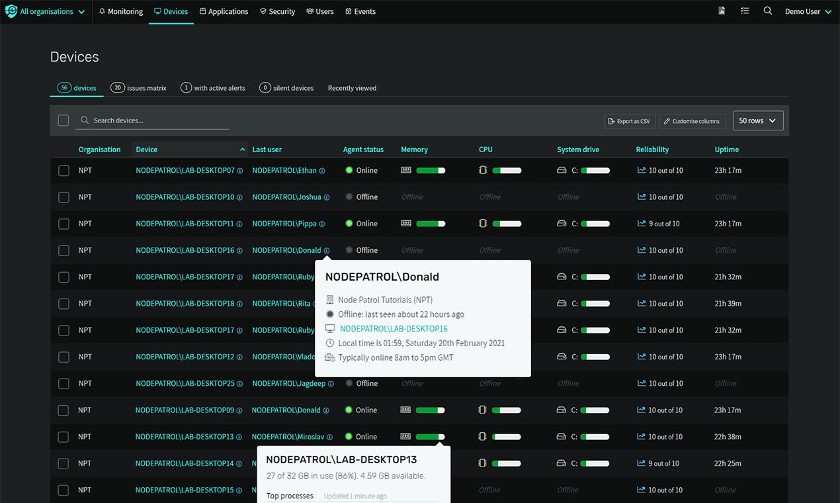This screenshot has height=503, width=840.
Task: Click the Node Patrol shield logo
Action: (x=11, y=11)
